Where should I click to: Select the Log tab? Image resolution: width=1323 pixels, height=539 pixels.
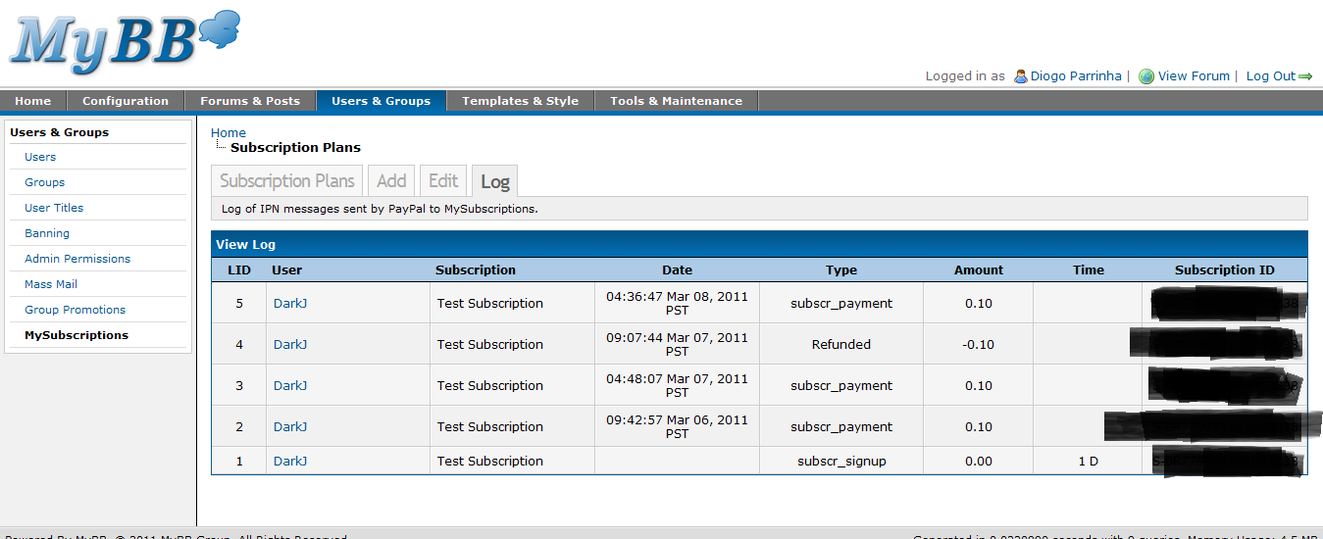(494, 182)
